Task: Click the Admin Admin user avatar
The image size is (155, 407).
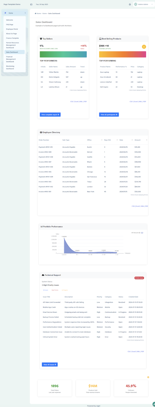Action: [x=135, y=4]
